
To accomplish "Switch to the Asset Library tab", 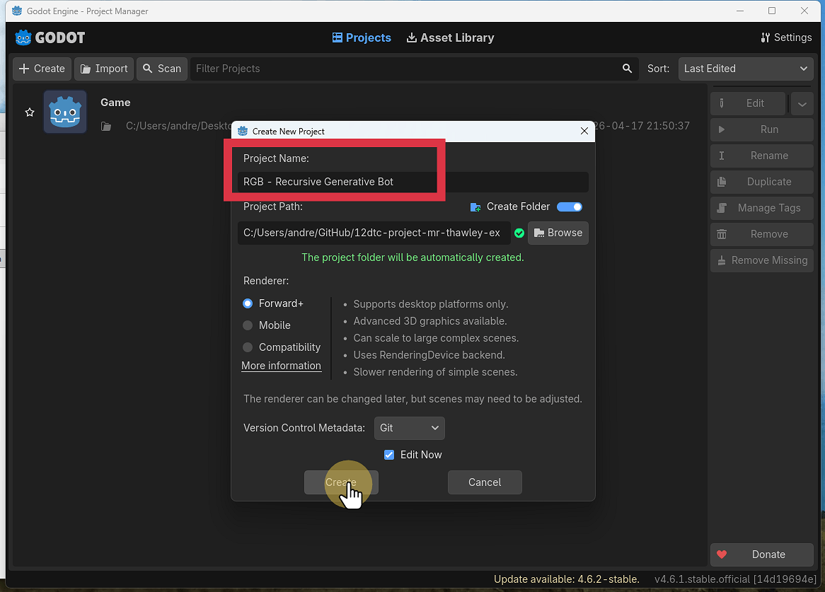I will [450, 37].
